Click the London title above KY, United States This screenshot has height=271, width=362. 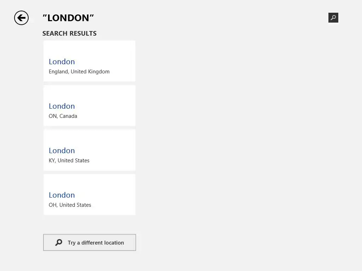click(62, 151)
